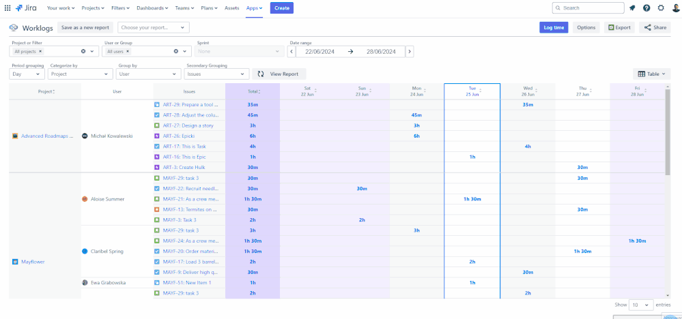
Task: Click the Advanced Roadmaps project icon
Action: click(x=16, y=136)
